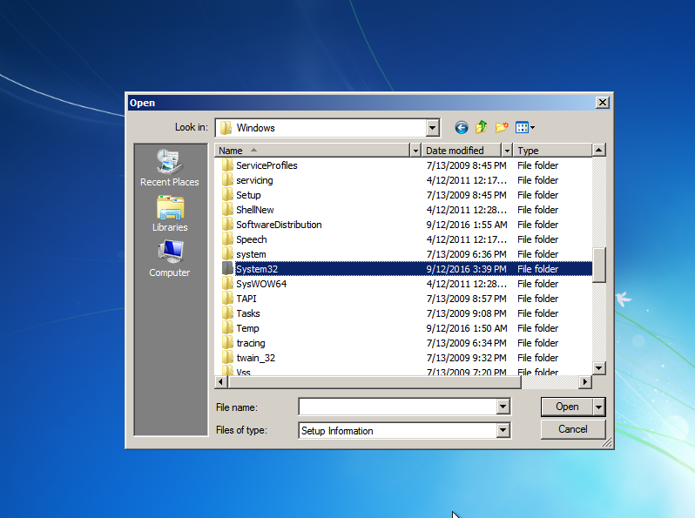Select the tracing folder icon
695x518 pixels.
coord(227,343)
